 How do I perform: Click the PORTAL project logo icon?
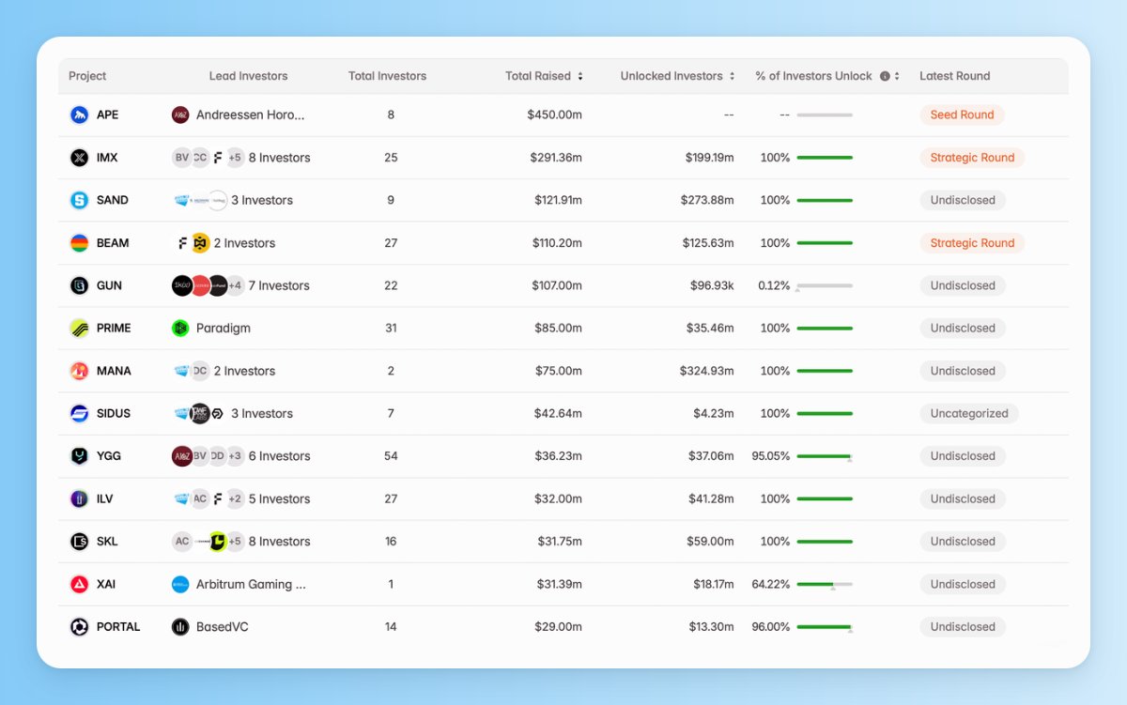tap(79, 627)
